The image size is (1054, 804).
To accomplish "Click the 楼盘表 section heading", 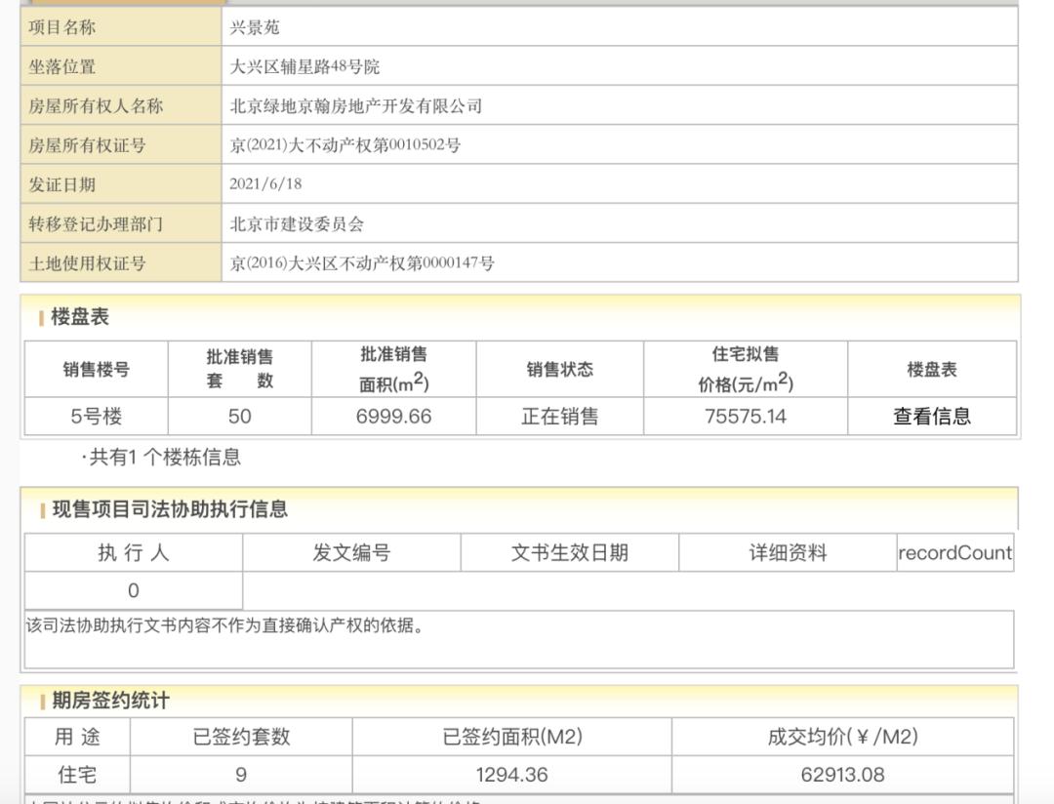I will point(79,317).
